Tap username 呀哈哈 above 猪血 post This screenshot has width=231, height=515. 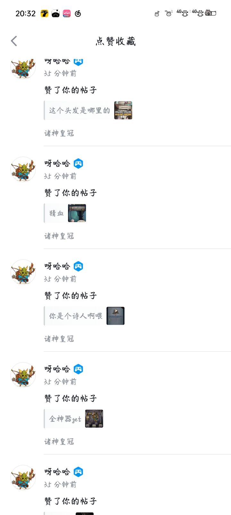(57, 164)
